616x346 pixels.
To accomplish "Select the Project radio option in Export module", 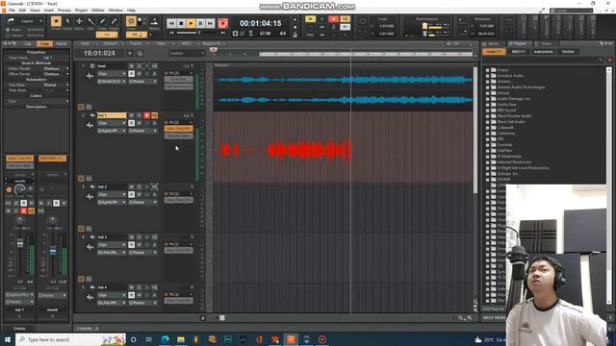I will click(8, 30).
